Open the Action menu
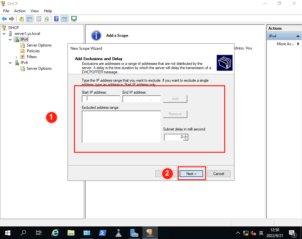 pyautogui.click(x=20, y=11)
